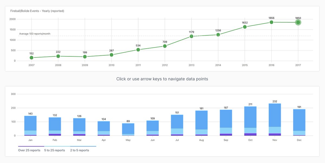This screenshot has height=163, width=325.
Task: Click the November bar showing 232
Action: 275,119
